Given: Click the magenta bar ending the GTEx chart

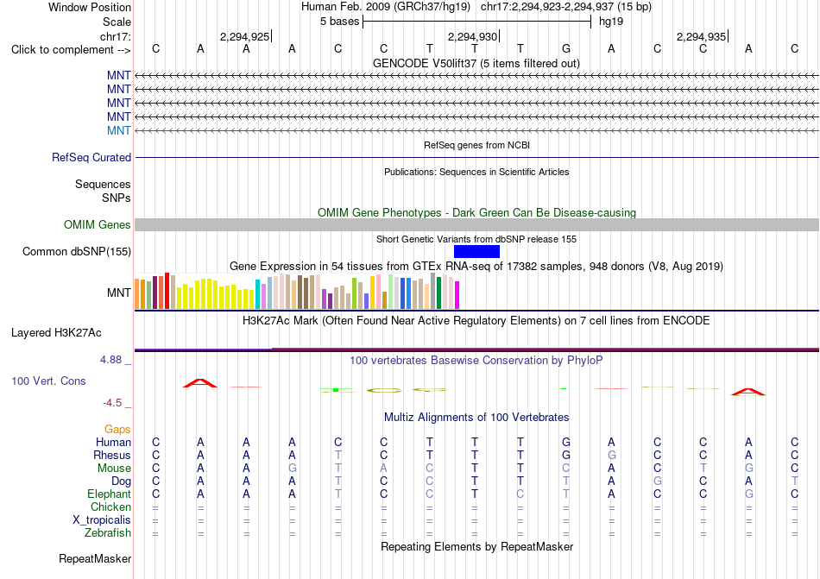Looking at the screenshot, I should click(x=457, y=295).
